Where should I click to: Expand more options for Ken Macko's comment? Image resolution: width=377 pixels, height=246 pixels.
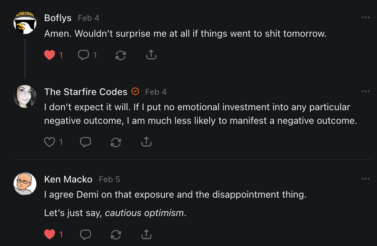click(365, 179)
